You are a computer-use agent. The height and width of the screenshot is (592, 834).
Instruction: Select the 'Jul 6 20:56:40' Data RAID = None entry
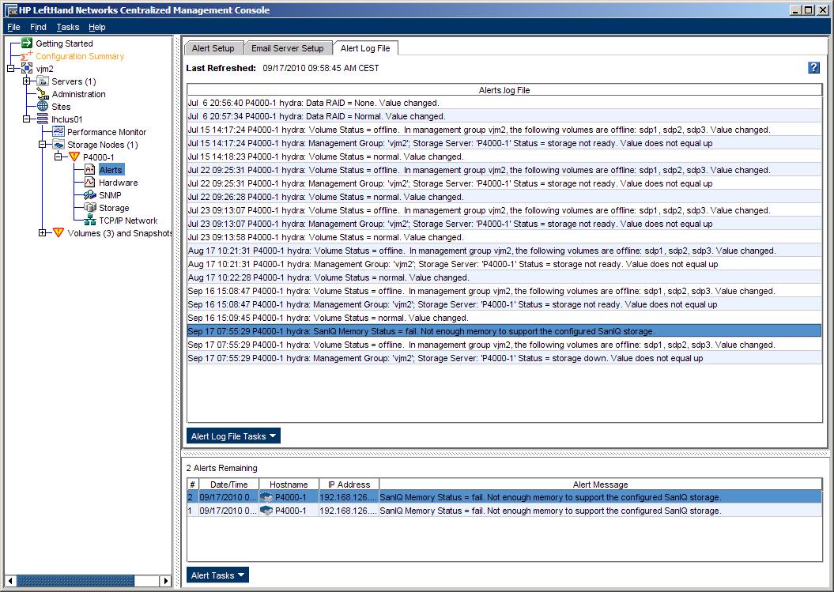(504, 103)
